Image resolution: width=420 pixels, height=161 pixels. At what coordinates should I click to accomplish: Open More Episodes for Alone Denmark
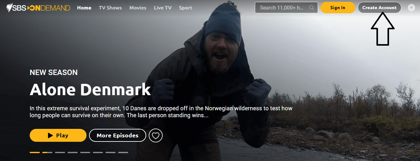coord(117,135)
